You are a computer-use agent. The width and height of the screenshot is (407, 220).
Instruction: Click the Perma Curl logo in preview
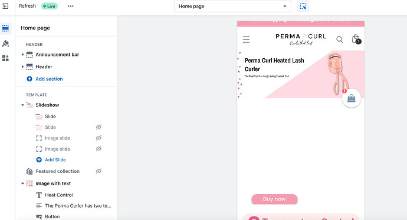click(x=301, y=39)
